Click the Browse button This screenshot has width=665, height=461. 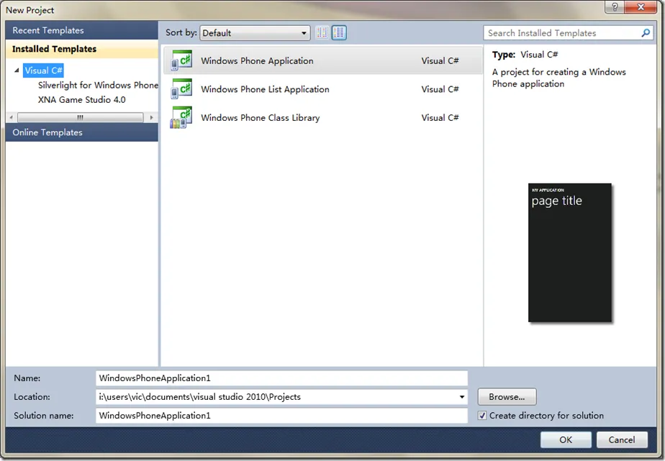point(506,396)
